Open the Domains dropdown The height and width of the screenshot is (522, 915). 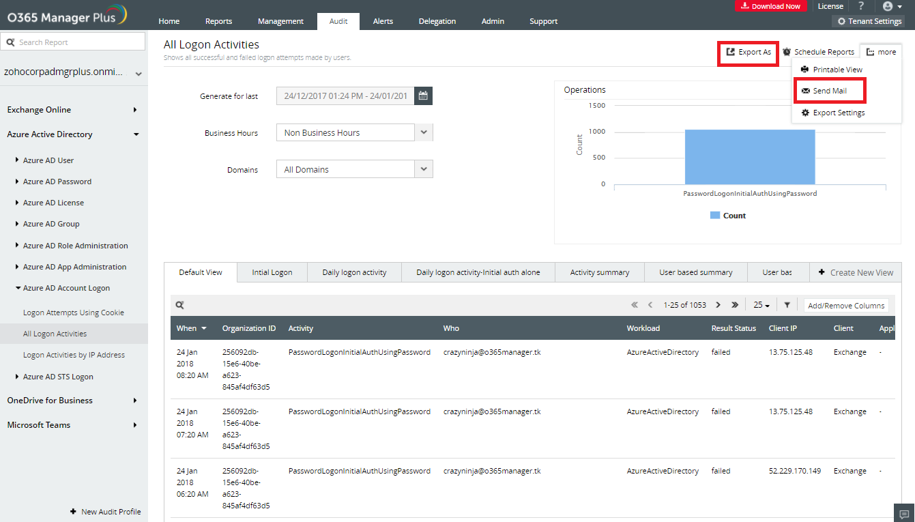tap(354, 169)
